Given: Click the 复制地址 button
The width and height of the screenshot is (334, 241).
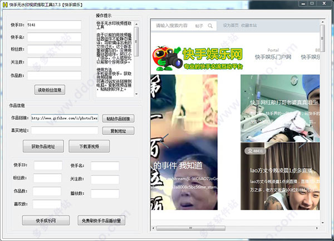Looking at the screenshot, I should click(x=118, y=131).
